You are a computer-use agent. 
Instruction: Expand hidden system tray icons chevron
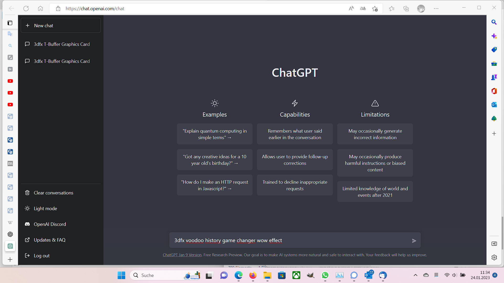click(415, 275)
